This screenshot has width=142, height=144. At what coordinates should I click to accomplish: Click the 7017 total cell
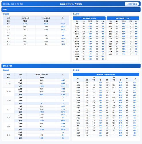point(63,41)
